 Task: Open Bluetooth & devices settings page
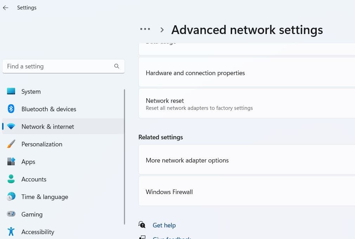(x=48, y=109)
